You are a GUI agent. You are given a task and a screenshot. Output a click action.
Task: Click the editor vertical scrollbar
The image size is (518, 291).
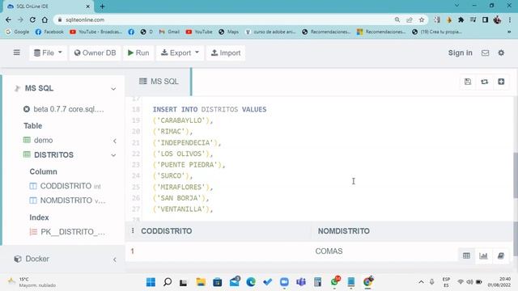[x=516, y=175]
